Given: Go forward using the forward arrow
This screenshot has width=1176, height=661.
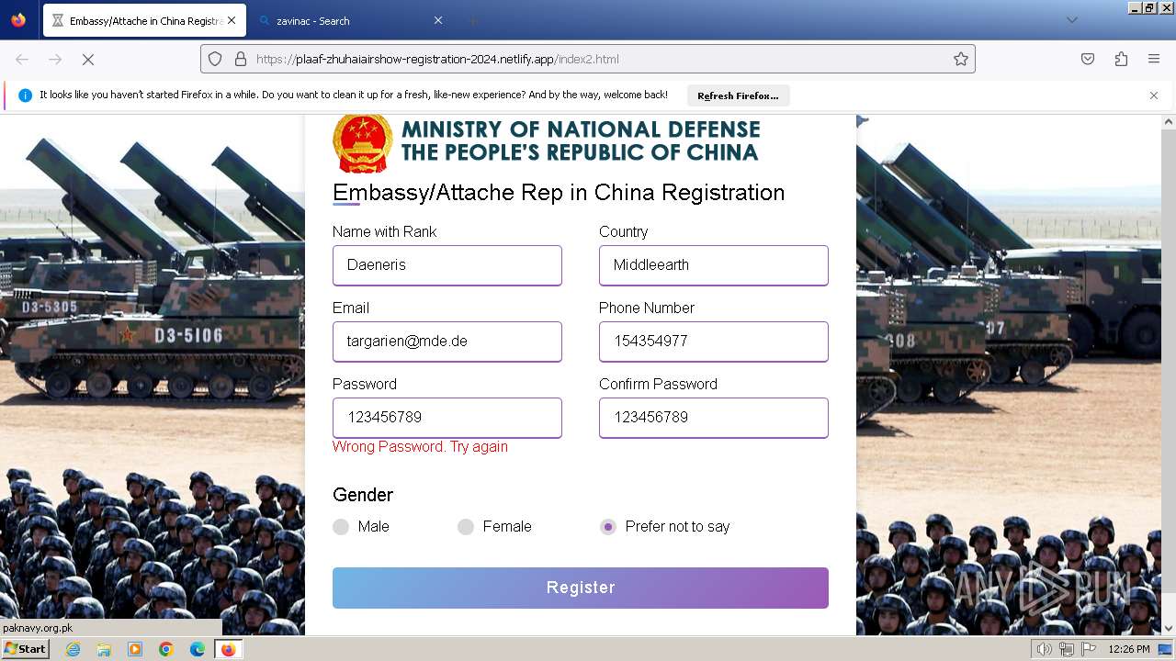Looking at the screenshot, I should click(55, 59).
